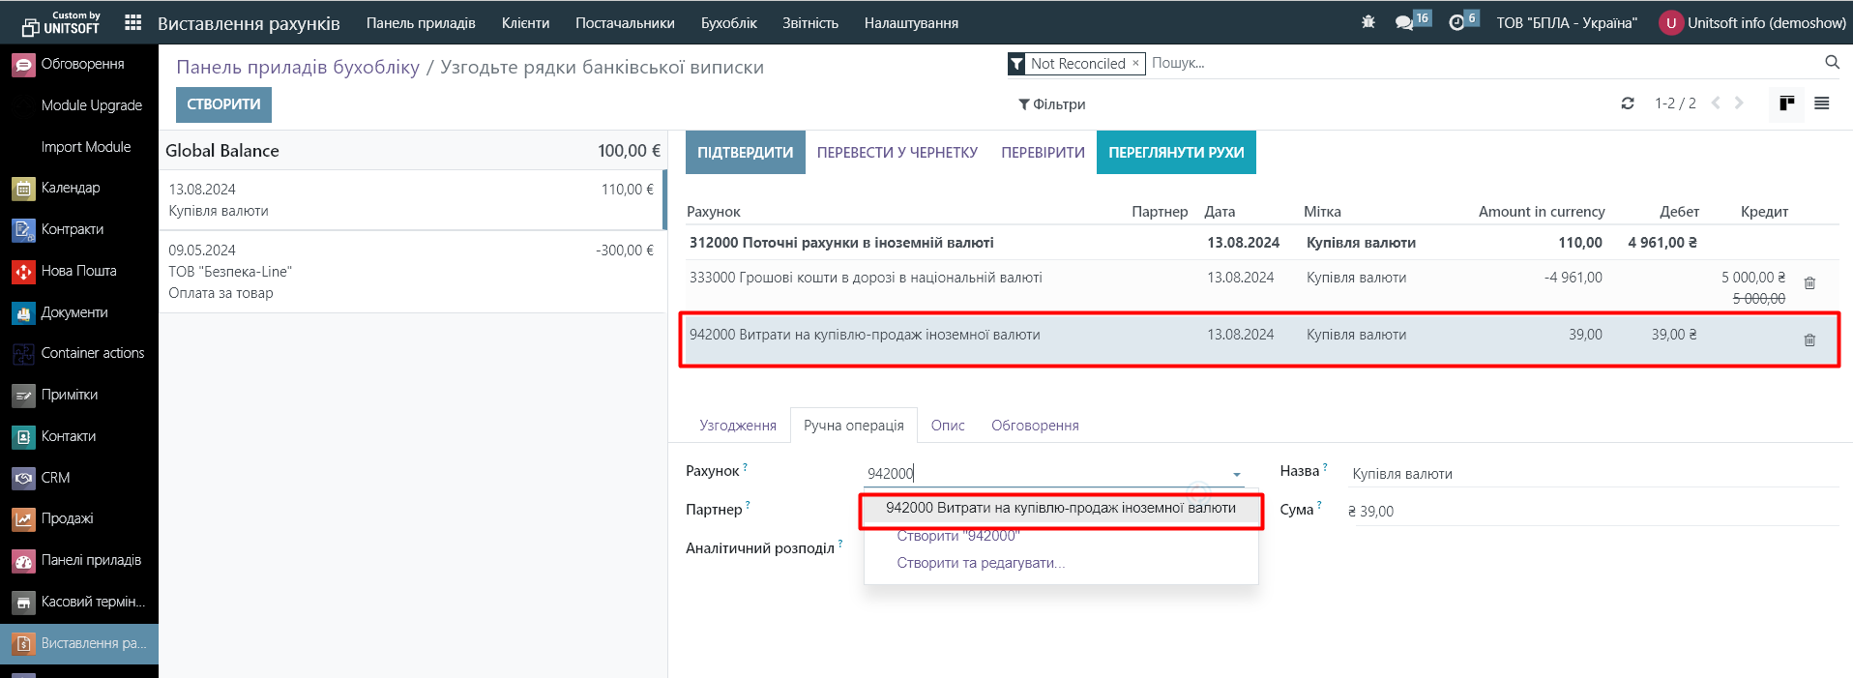1853x678 pixels.
Task: Click the СТВОРИТИ button
Action: click(223, 104)
